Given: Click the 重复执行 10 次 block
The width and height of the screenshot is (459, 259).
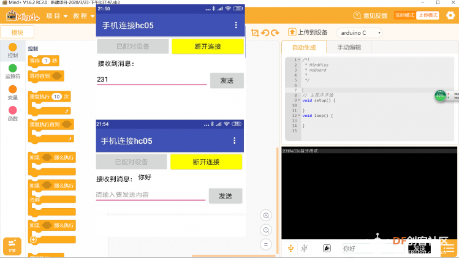Looking at the screenshot, I should click(x=50, y=103).
